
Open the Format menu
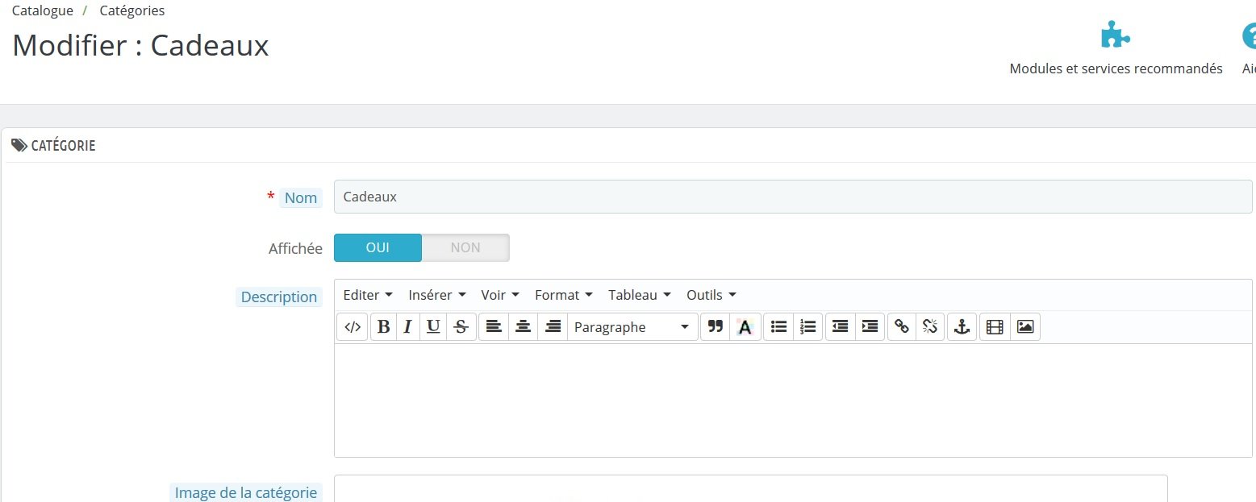[564, 295]
